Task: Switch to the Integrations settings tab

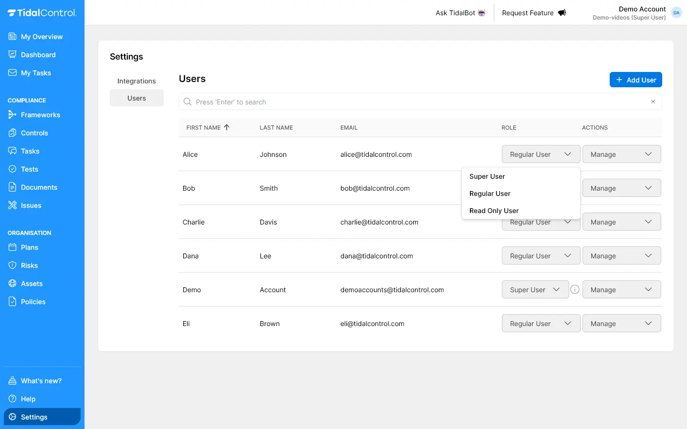Action: pyautogui.click(x=136, y=81)
